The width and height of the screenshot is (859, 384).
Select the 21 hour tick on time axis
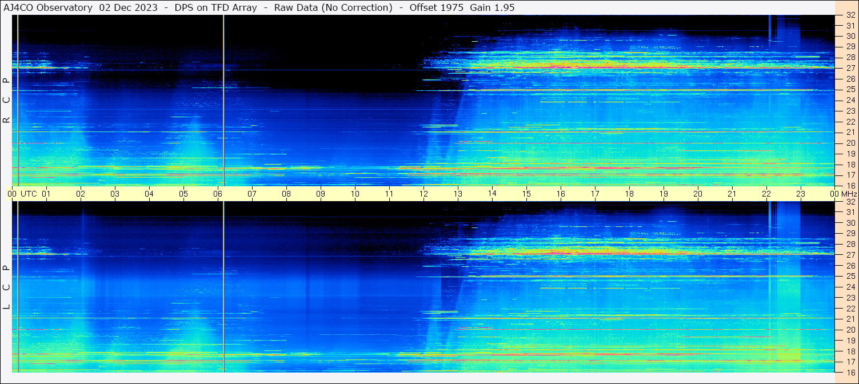732,194
